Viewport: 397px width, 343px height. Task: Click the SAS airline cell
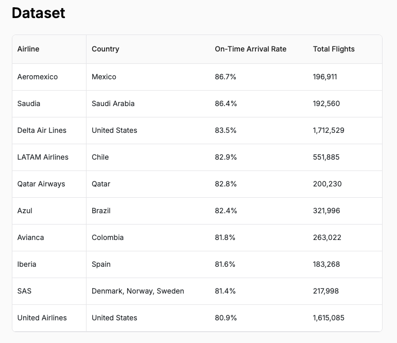click(24, 291)
